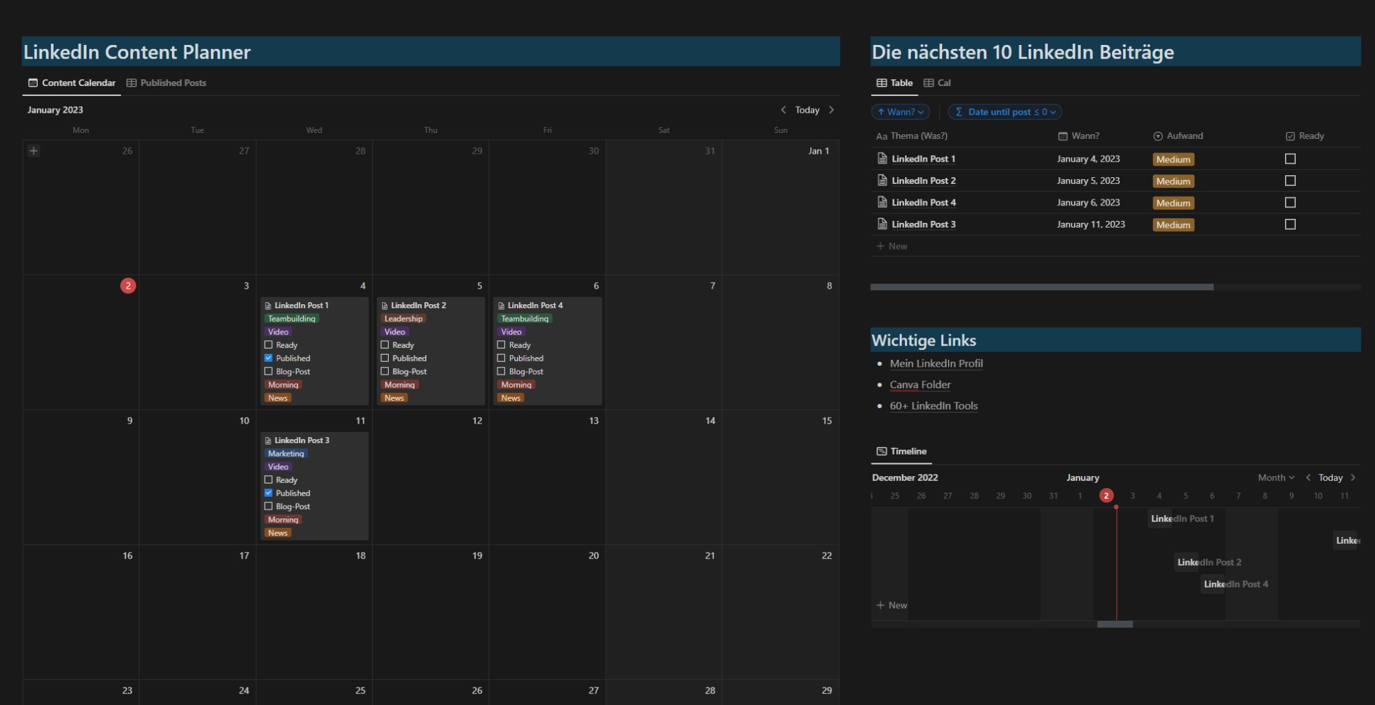Go to previous month with calendar's left chevron
The image size is (1375, 705).
784,109
